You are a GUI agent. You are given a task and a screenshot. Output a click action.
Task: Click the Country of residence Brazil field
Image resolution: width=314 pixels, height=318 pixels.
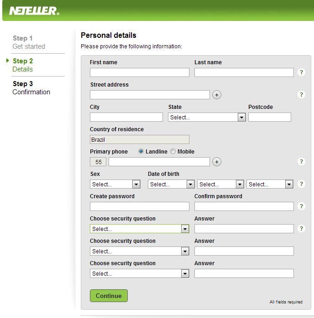140,139
